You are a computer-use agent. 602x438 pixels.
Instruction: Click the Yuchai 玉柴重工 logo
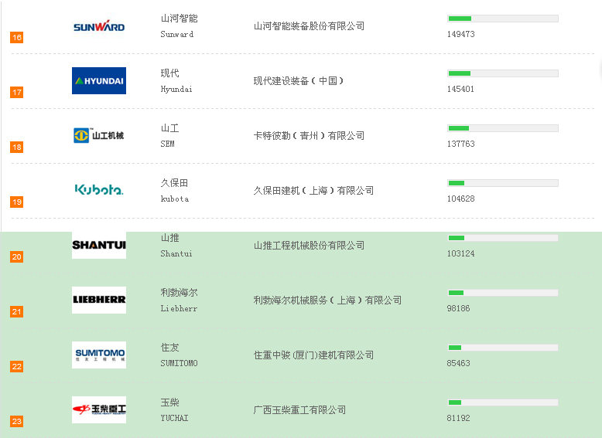click(99, 409)
